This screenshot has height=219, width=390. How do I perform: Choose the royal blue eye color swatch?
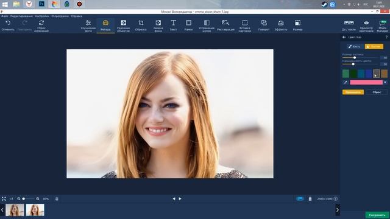[369, 74]
